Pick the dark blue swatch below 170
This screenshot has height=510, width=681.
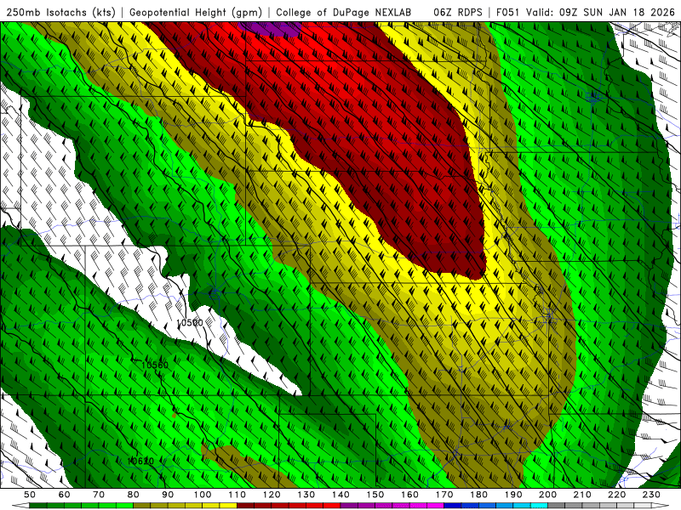453,505
